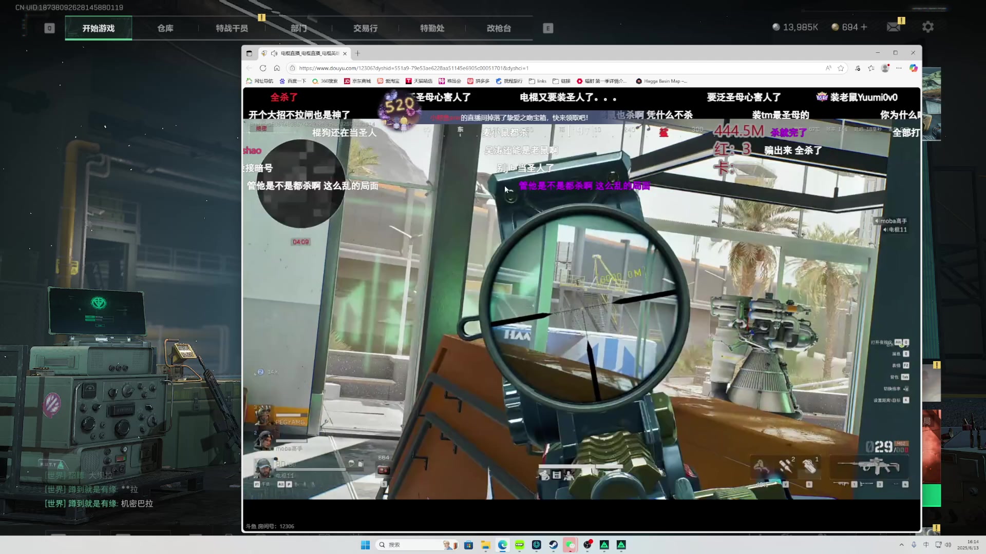Open the favorites list icon
Viewport: 986px width, 554px height.
[871, 68]
